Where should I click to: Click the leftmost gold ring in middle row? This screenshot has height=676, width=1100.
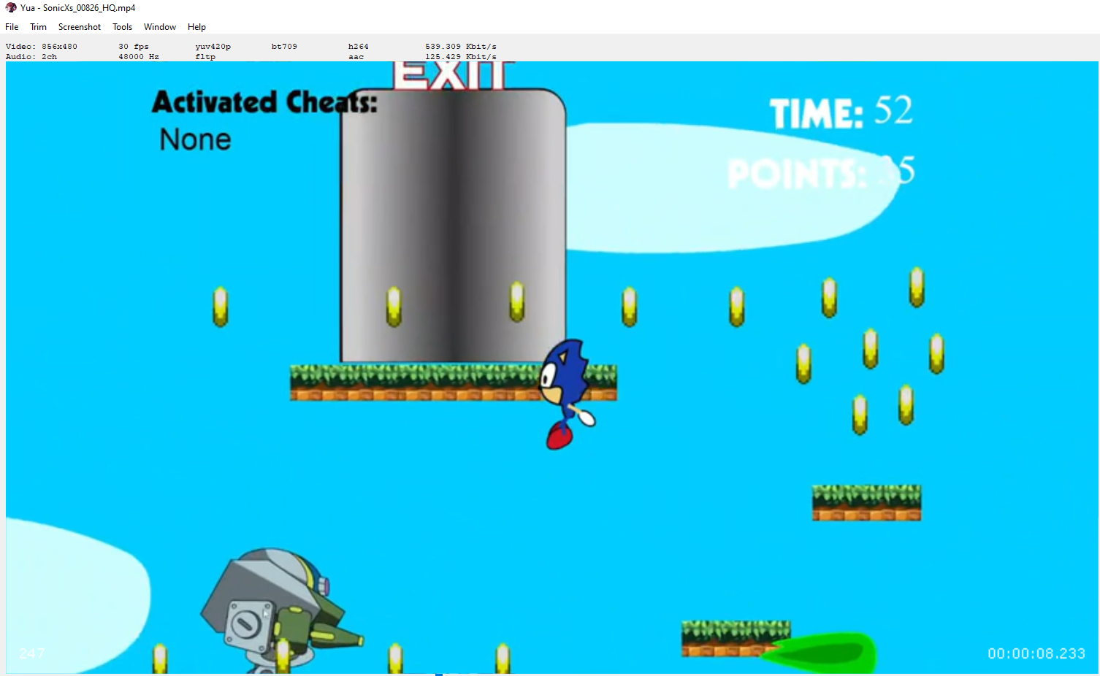[220, 307]
